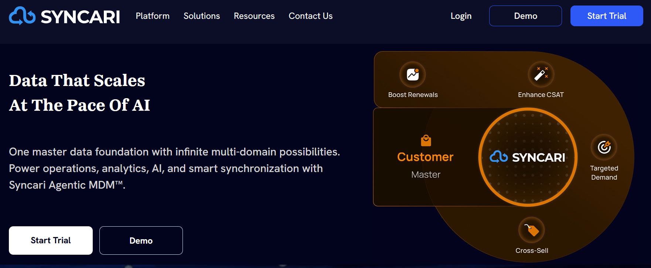
Task: Click the Cross-Sell label
Action: (x=532, y=251)
